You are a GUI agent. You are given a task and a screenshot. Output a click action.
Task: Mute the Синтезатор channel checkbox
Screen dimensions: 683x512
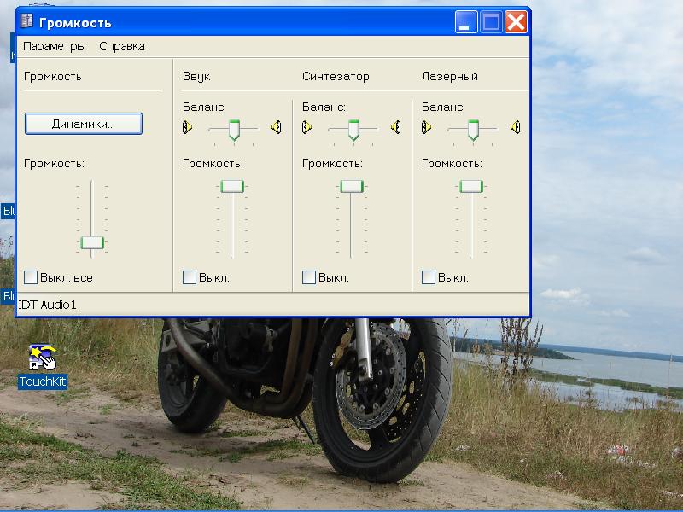pos(309,277)
